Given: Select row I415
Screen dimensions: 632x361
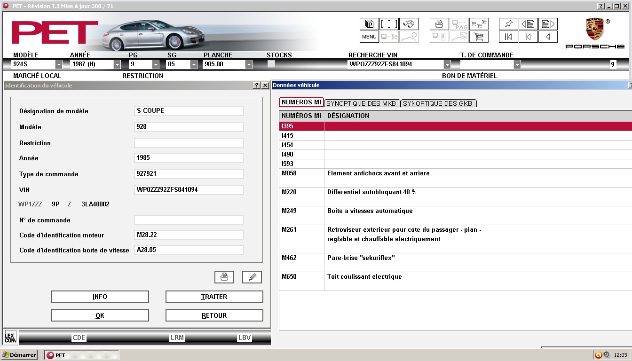Looking at the screenshot, I should tap(455, 135).
